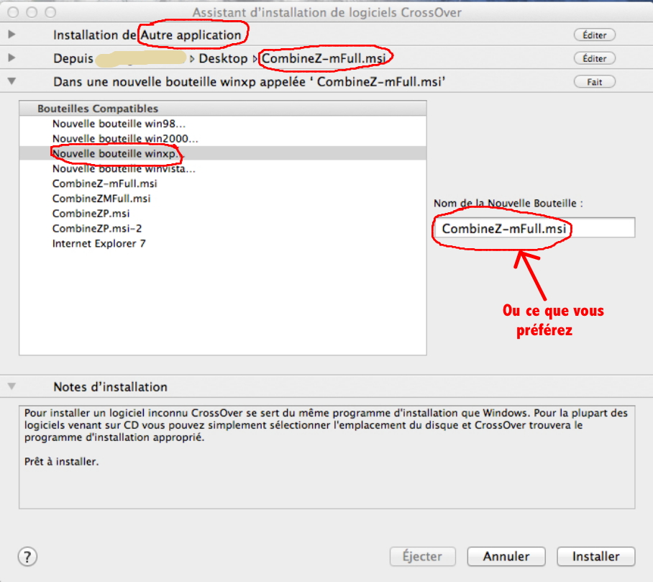
Task: Choose Nouvelle bouteille win2000 entry
Action: 125,138
